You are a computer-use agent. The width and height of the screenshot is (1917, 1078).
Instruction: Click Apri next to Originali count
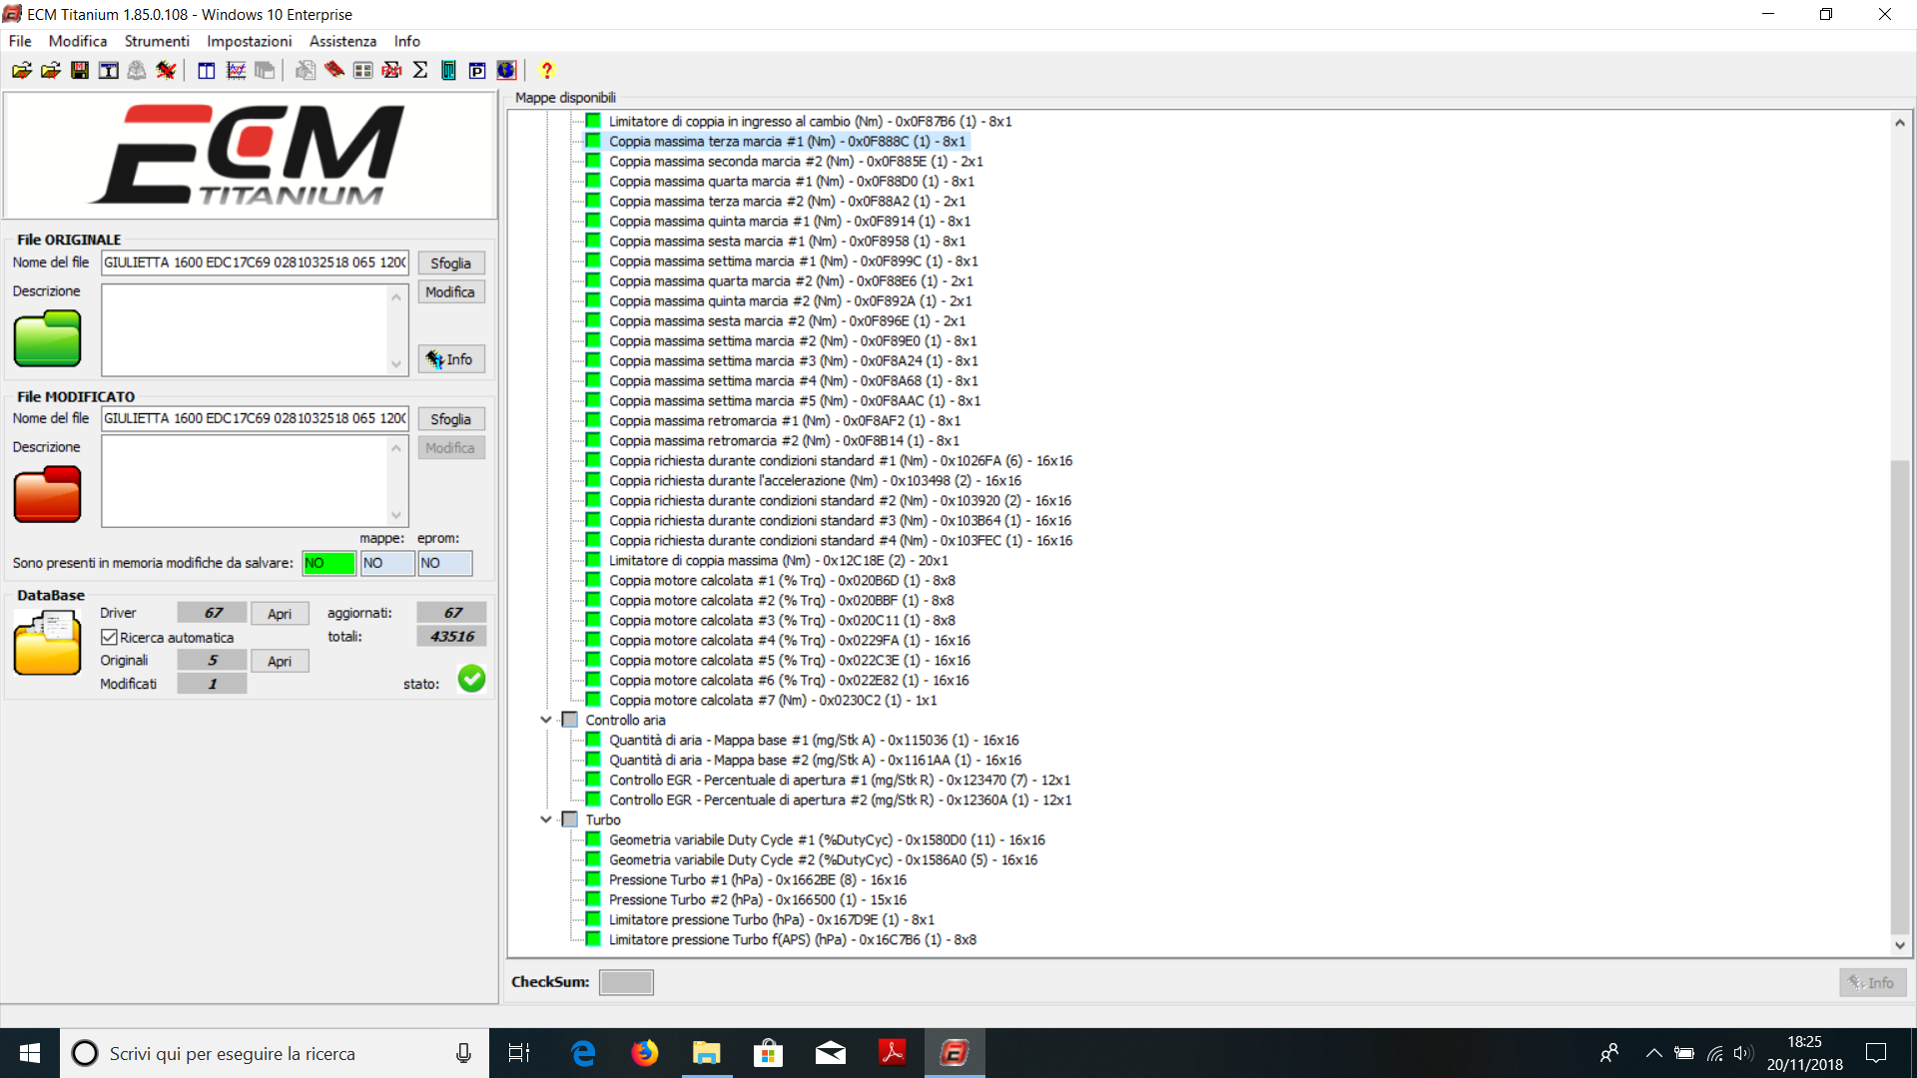tap(280, 661)
